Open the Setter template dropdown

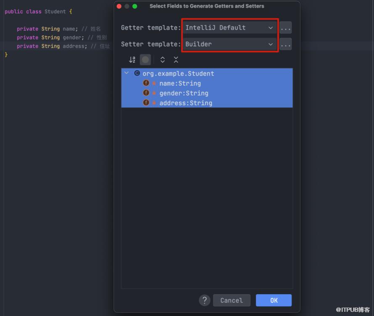pos(229,44)
